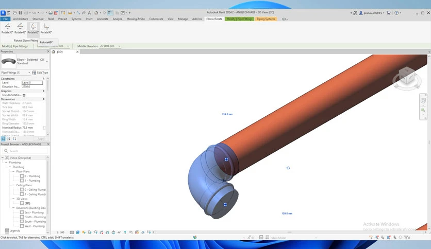Click the horizontal scrollbar below 3D view
Screen dimensions: 431x249
[x=289, y=232]
